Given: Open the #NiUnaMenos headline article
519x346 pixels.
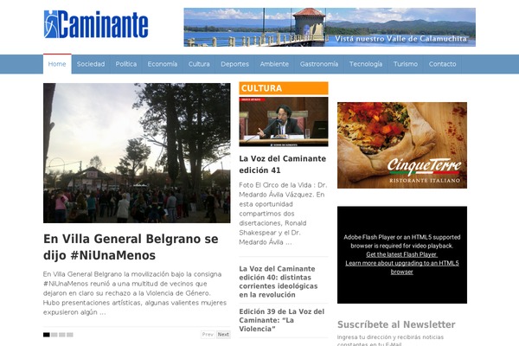Looking at the screenshot, I should (x=131, y=247).
